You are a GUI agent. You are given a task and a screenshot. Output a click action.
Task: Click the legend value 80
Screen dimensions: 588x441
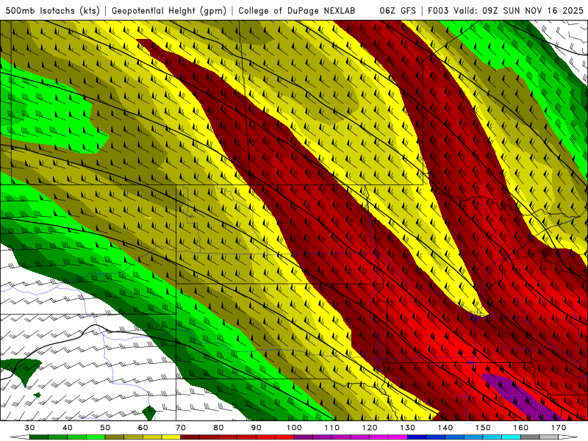click(x=218, y=428)
